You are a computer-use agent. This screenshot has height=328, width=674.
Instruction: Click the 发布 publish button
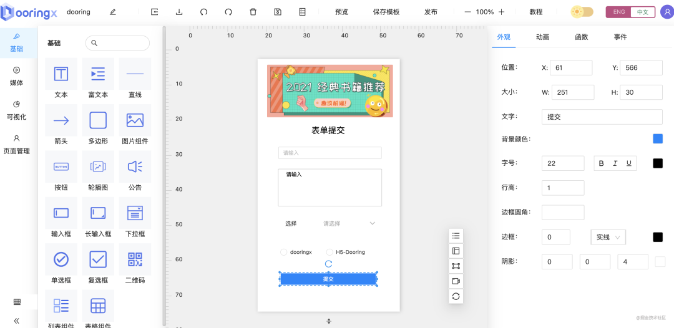[431, 12]
